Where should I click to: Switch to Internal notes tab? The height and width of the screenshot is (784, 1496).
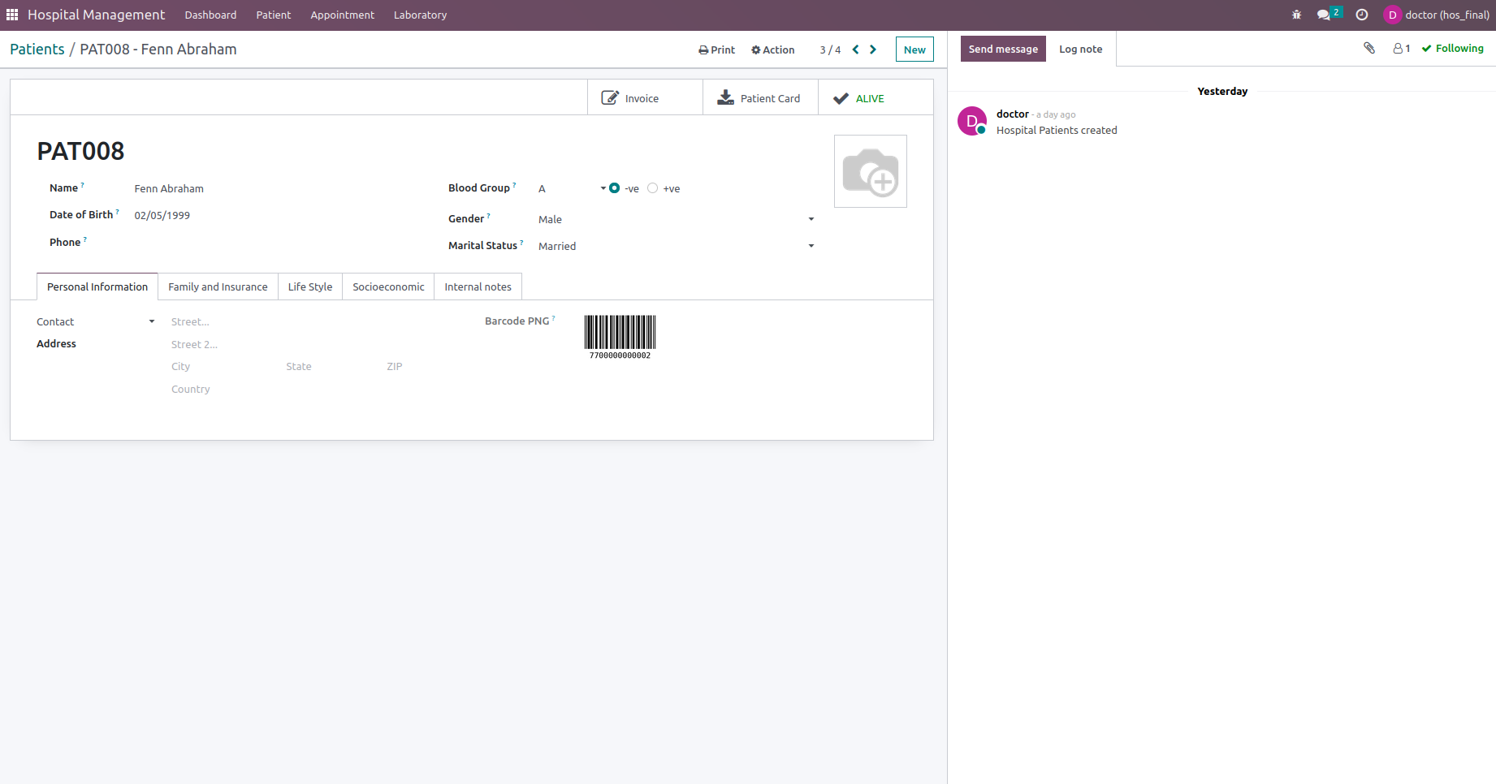coord(478,286)
